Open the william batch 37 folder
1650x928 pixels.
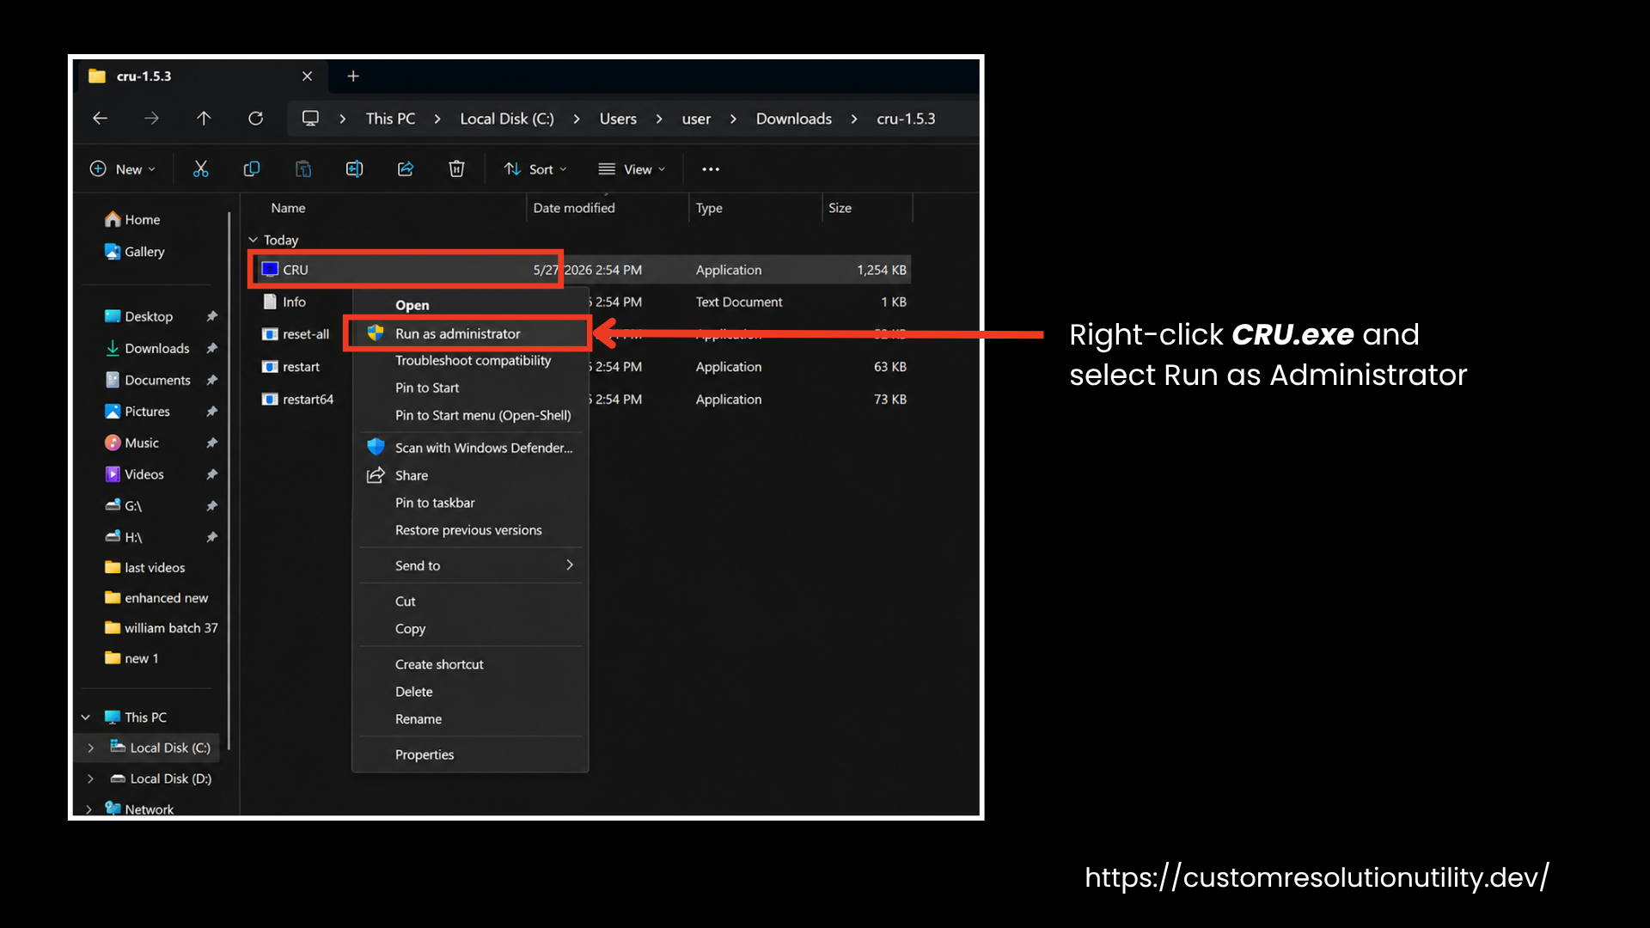161,628
